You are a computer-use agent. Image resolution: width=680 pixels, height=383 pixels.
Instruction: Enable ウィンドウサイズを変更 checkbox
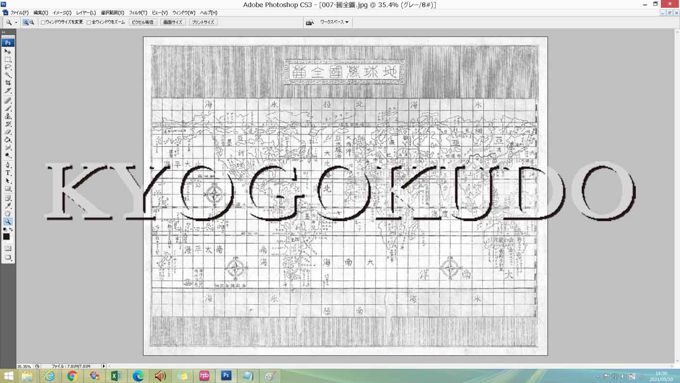click(43, 22)
